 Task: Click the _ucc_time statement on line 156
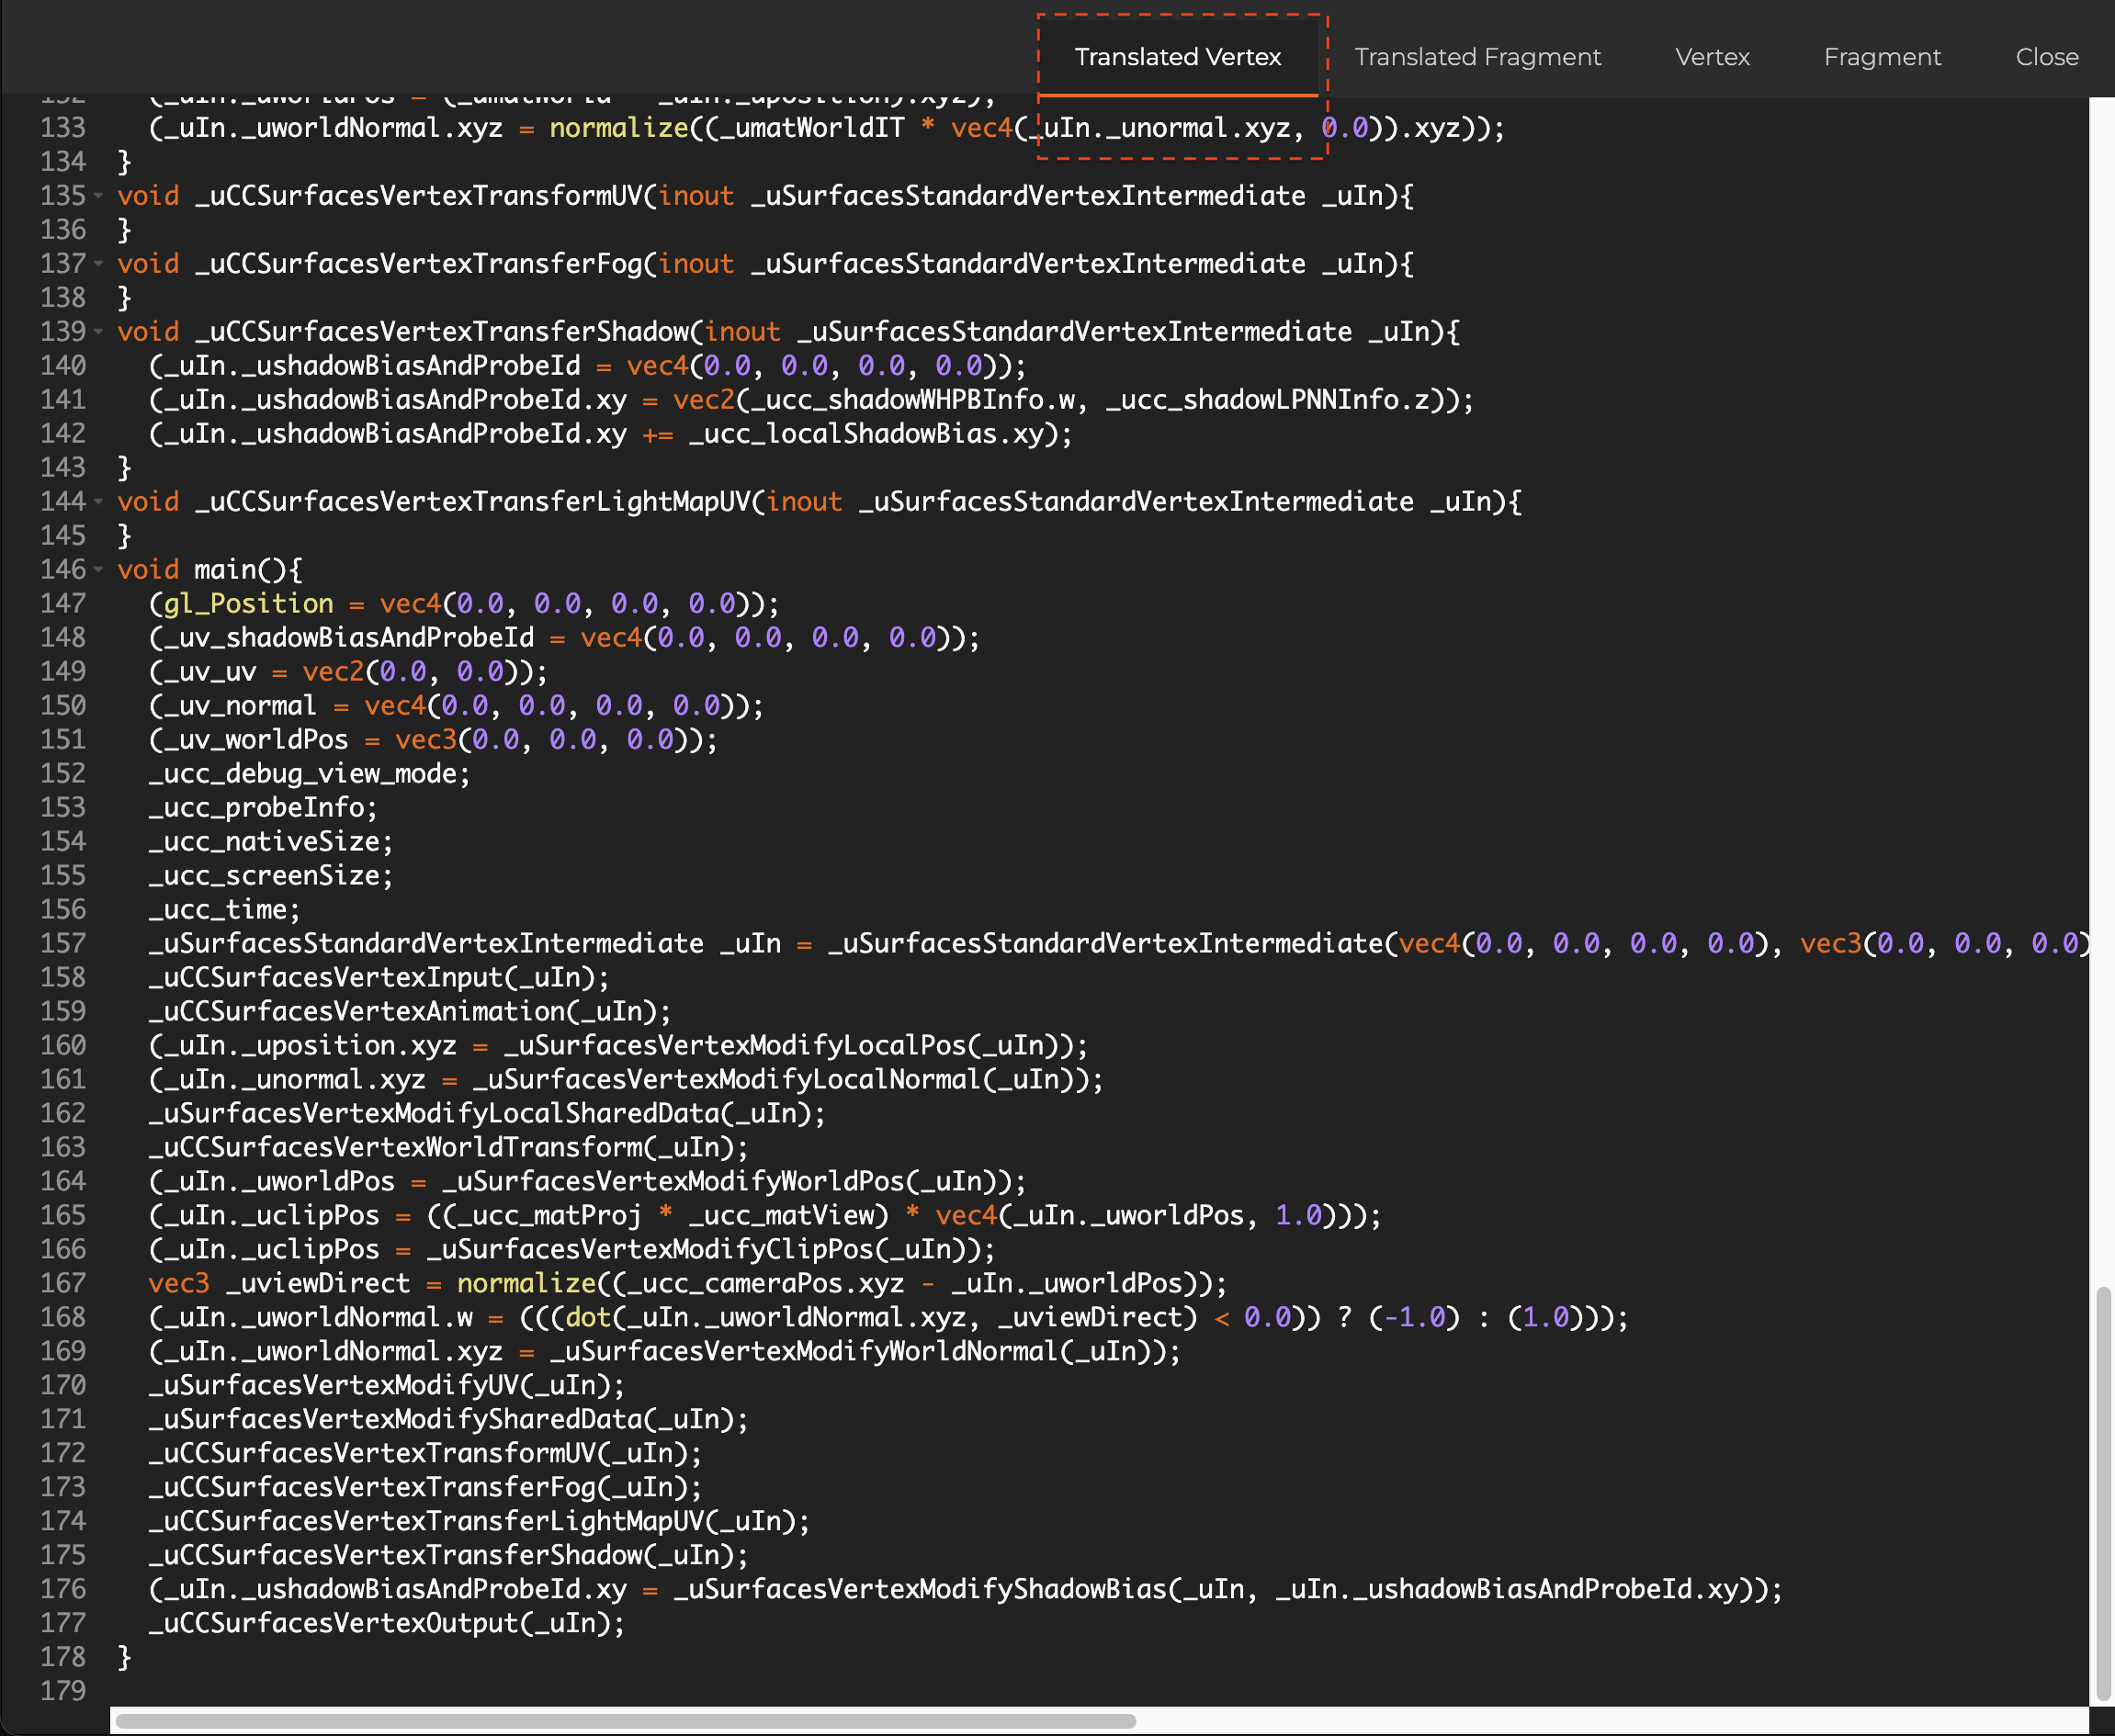[x=222, y=909]
